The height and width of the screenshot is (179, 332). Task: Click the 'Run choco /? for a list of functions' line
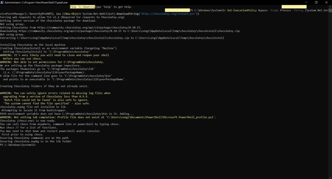(x=28, y=127)
